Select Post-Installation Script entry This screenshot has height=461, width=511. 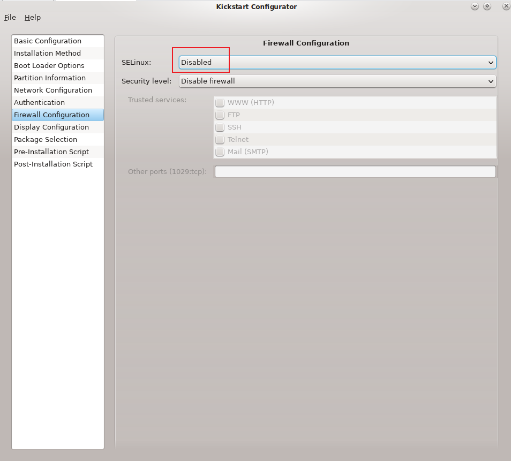point(58,164)
